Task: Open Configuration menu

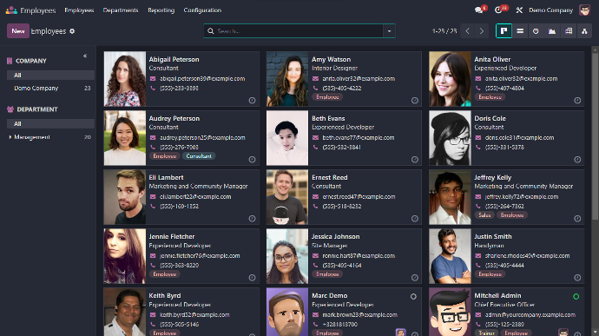Action: pos(202,10)
